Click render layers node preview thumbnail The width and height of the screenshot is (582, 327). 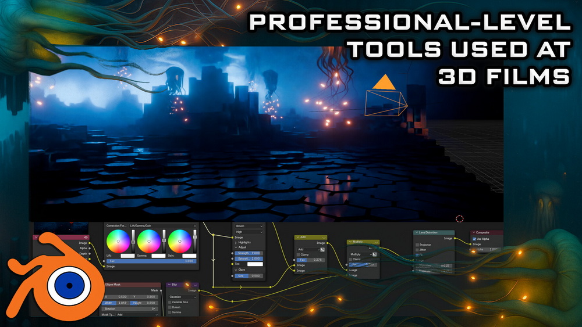click(61, 228)
